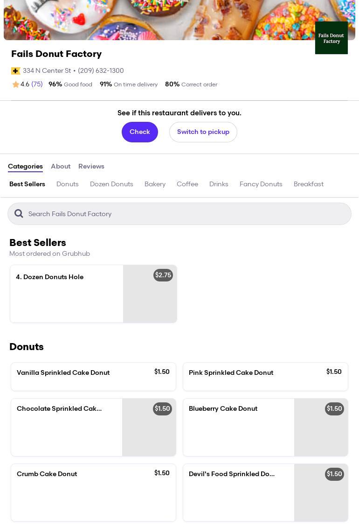Click the restaurant phone number
Viewport: 359px width, 527px height.
pyautogui.click(x=101, y=71)
